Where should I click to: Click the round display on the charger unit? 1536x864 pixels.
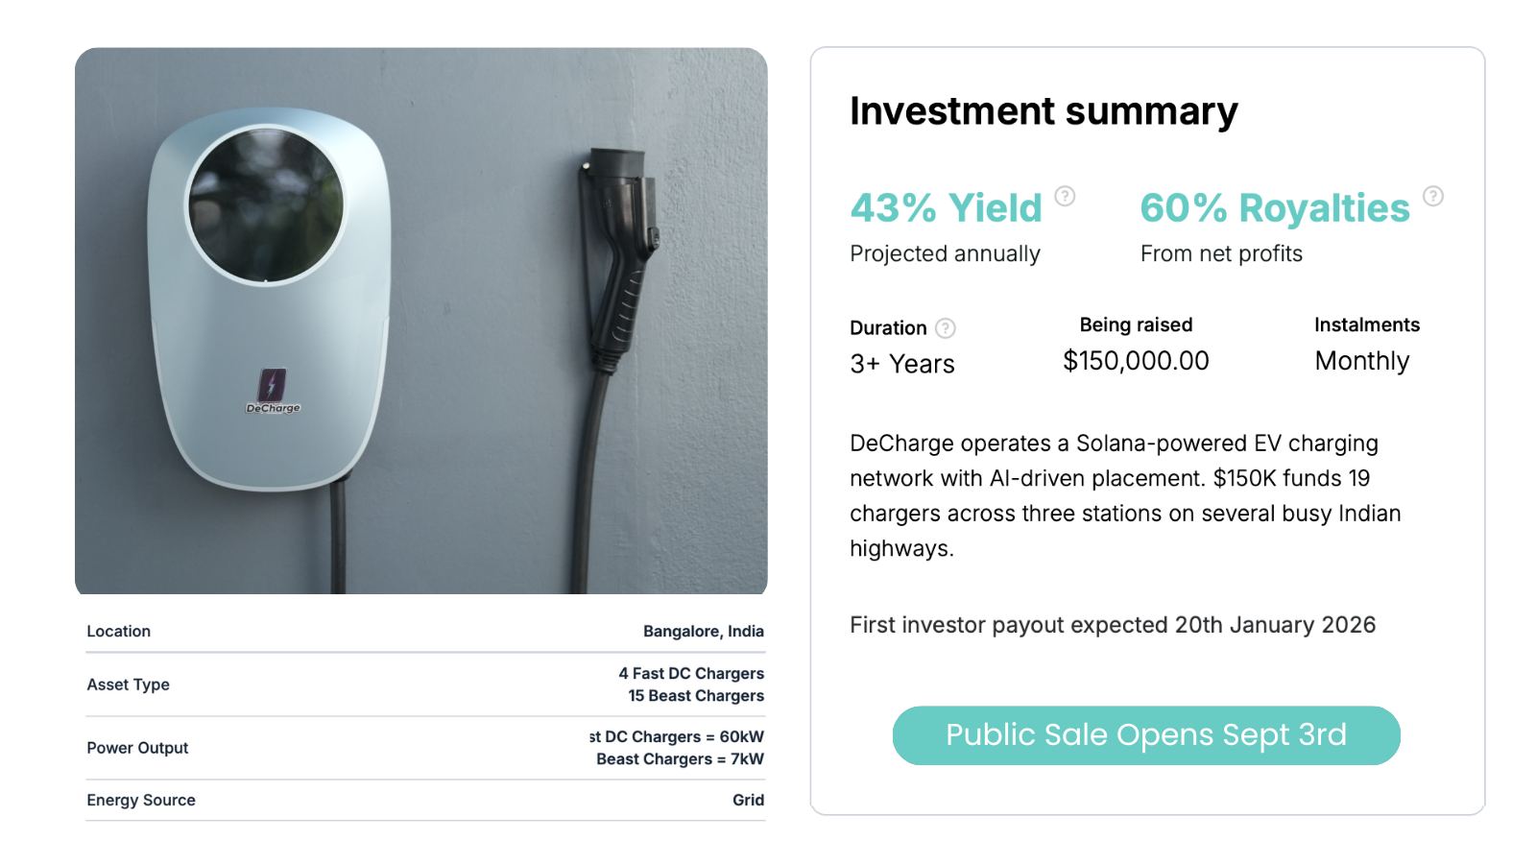[266, 204]
